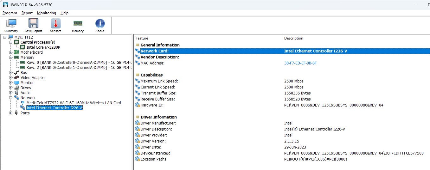Select the Drives tree item
Image resolution: width=430 pixels, height=170 pixels.
pyautogui.click(x=26, y=88)
